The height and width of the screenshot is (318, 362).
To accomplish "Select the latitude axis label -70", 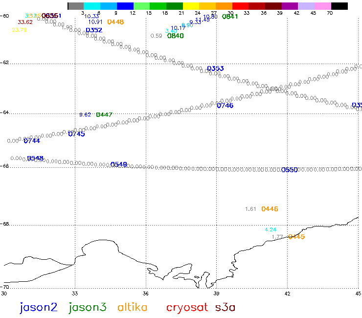I will click(x=4, y=287).
